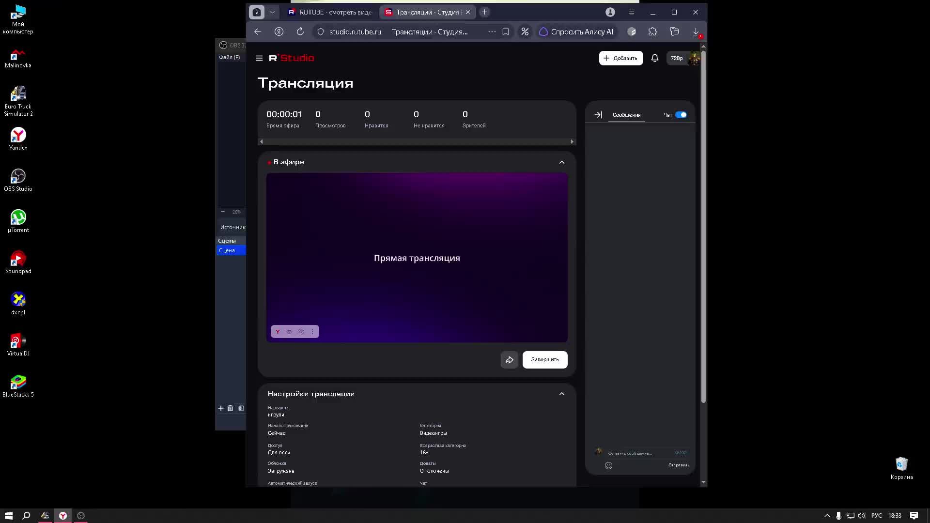This screenshot has height=523, width=930.
Task: Toggle the eye icon in player overlay
Action: tap(289, 332)
